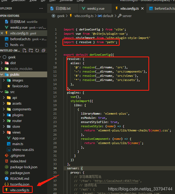
Task: Expand the views folder
Action: (23, 132)
